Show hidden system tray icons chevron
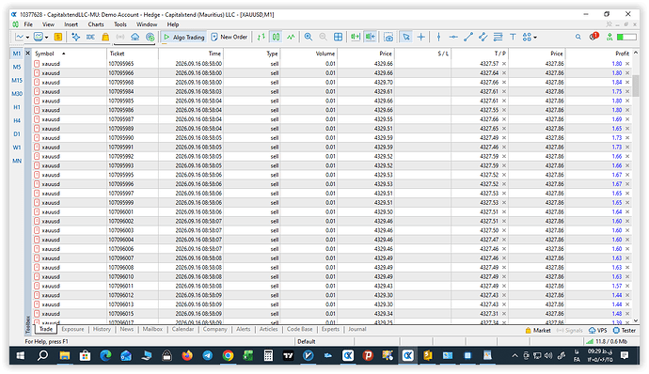Image resolution: width=649 pixels, height=374 pixels. (x=514, y=356)
